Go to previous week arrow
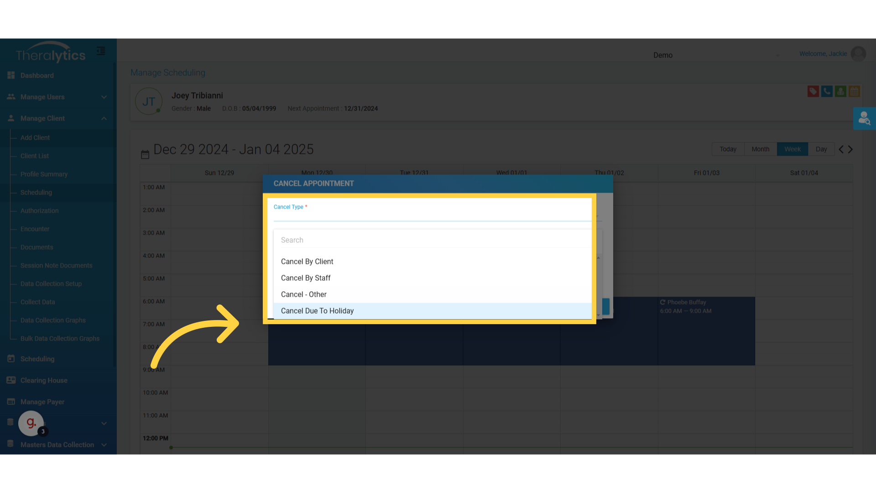 click(841, 149)
